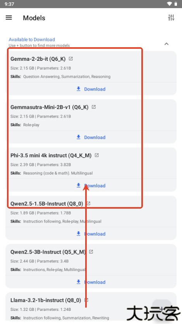The width and height of the screenshot is (182, 324).
Task: Tap the Wi-Fi status bar icon
Action: 169,4
